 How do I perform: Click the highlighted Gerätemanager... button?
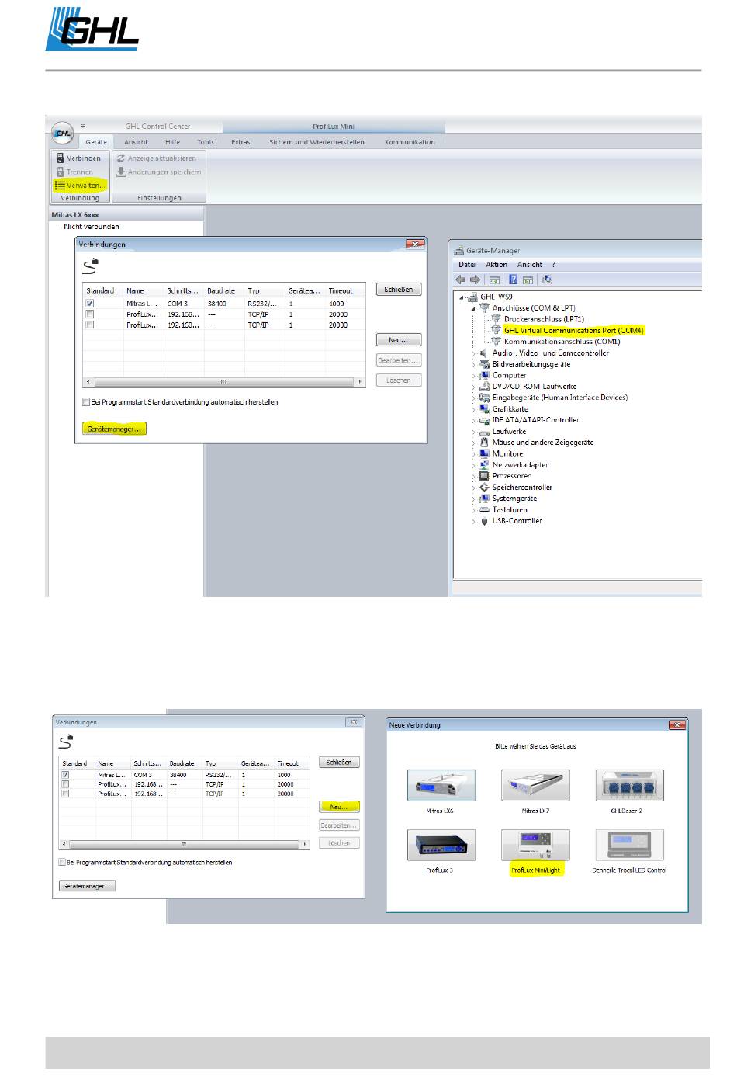tap(114, 429)
